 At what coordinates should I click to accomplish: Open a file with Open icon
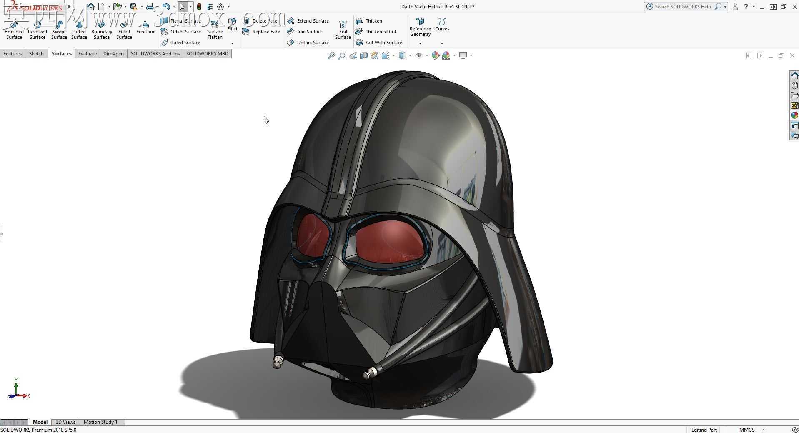point(117,7)
